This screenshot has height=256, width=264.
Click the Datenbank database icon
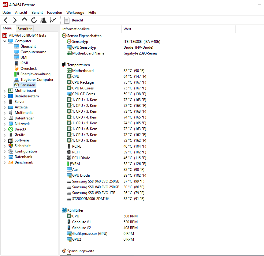[x=11, y=157]
